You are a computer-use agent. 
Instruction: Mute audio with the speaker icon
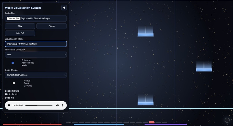pos(58,106)
